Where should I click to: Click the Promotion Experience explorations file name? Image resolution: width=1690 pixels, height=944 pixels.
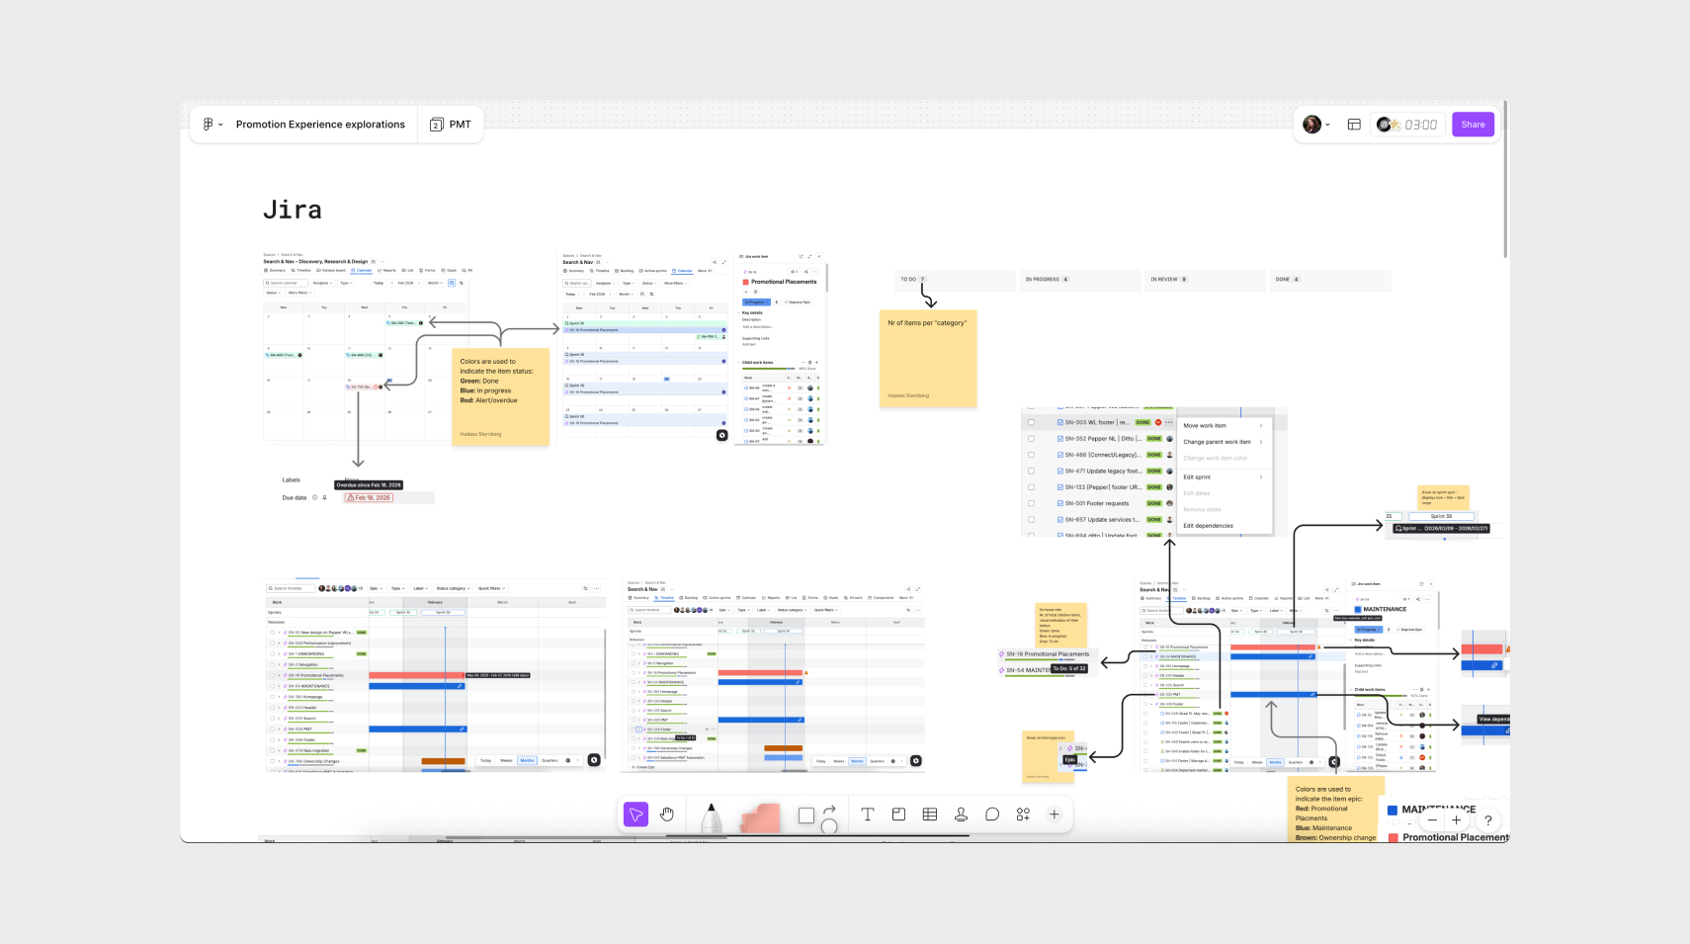tap(320, 125)
